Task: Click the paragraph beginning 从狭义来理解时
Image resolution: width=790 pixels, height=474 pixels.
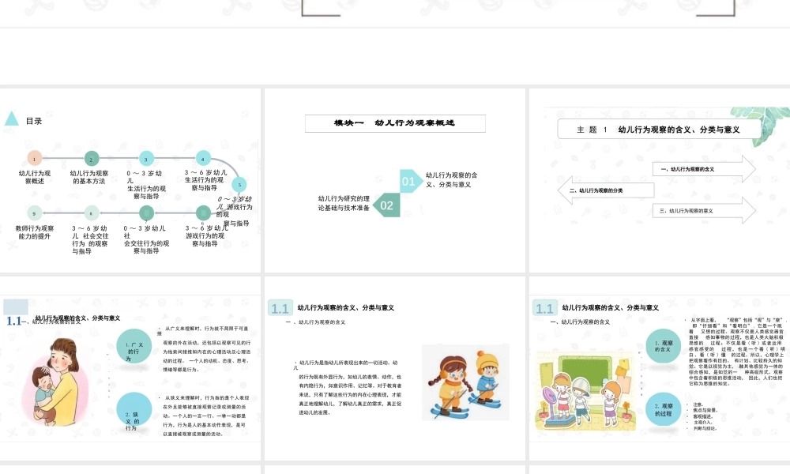Action: pos(204,416)
